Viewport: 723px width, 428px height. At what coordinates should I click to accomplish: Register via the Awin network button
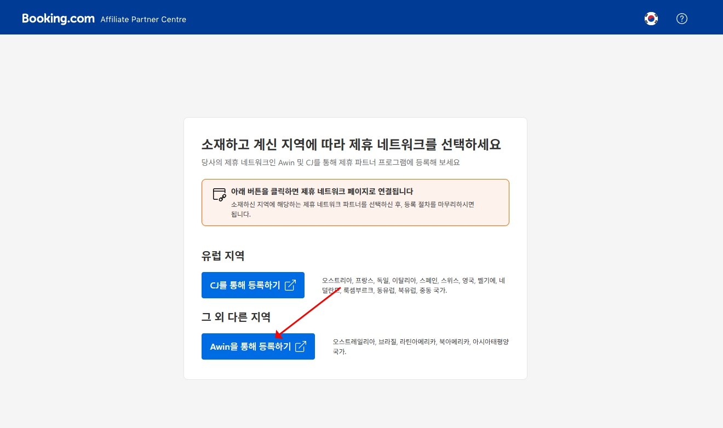tap(258, 346)
